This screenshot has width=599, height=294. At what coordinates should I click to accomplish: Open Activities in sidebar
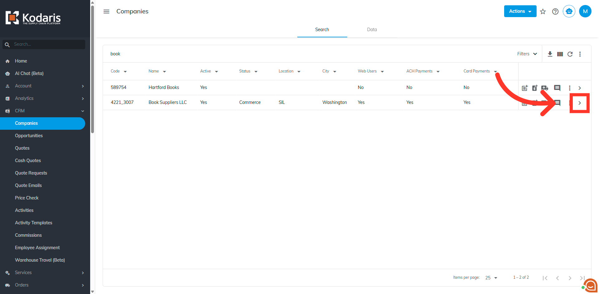[x=24, y=210]
